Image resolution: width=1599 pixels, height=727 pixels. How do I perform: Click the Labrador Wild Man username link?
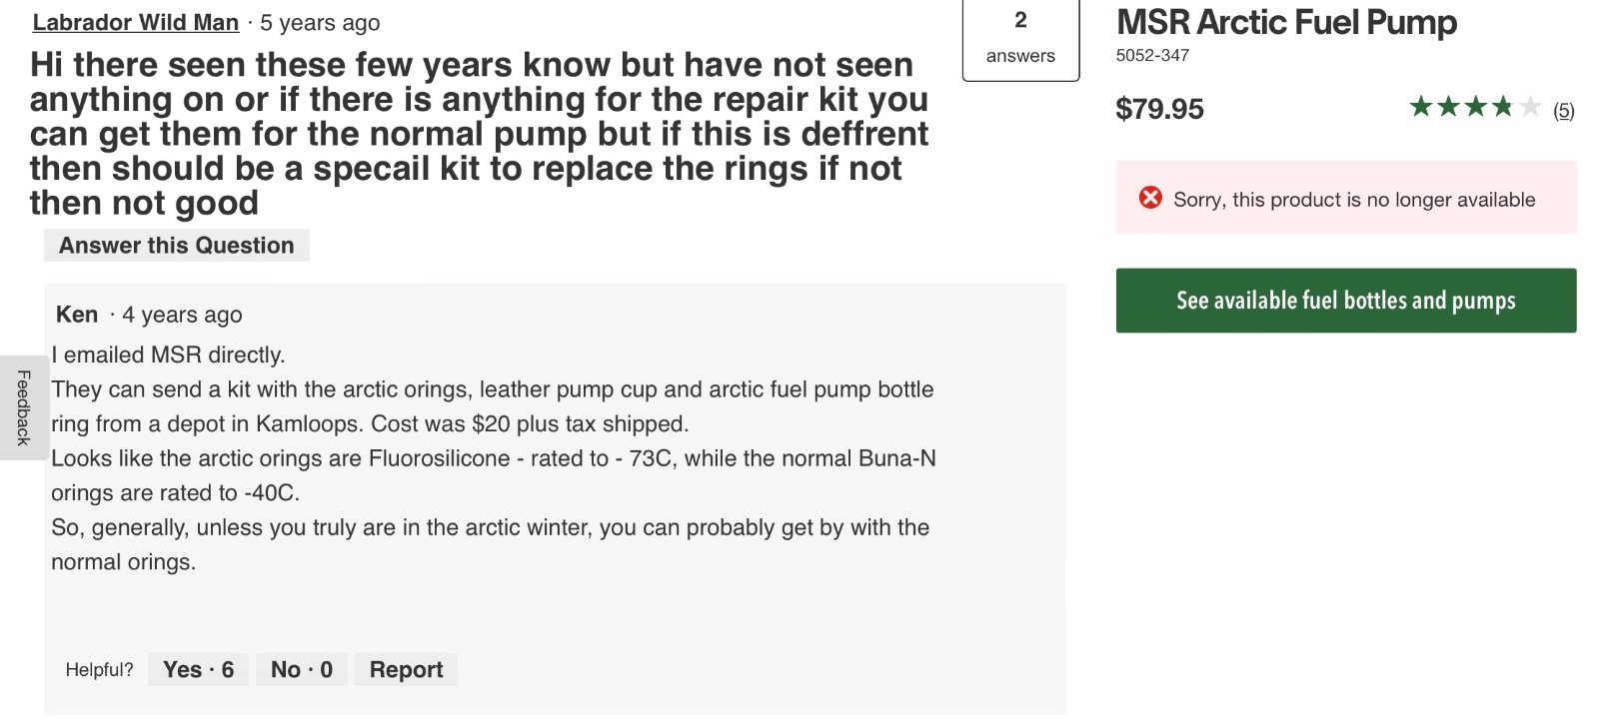click(x=135, y=22)
